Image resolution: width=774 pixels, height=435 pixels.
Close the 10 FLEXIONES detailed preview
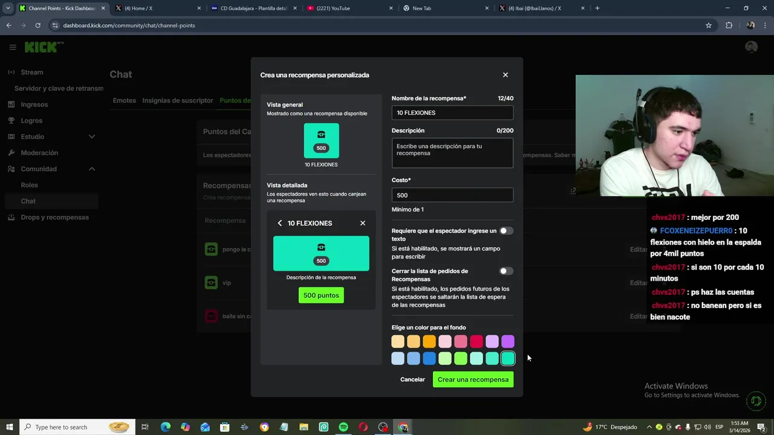click(363, 223)
